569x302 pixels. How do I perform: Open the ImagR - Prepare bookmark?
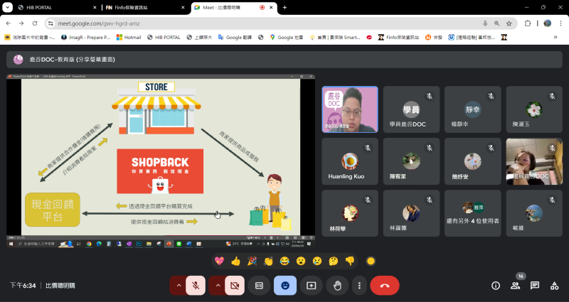(85, 37)
